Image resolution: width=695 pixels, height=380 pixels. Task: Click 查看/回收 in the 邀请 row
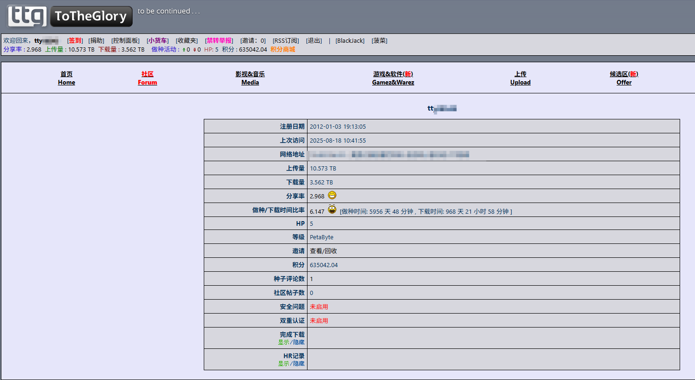(323, 251)
